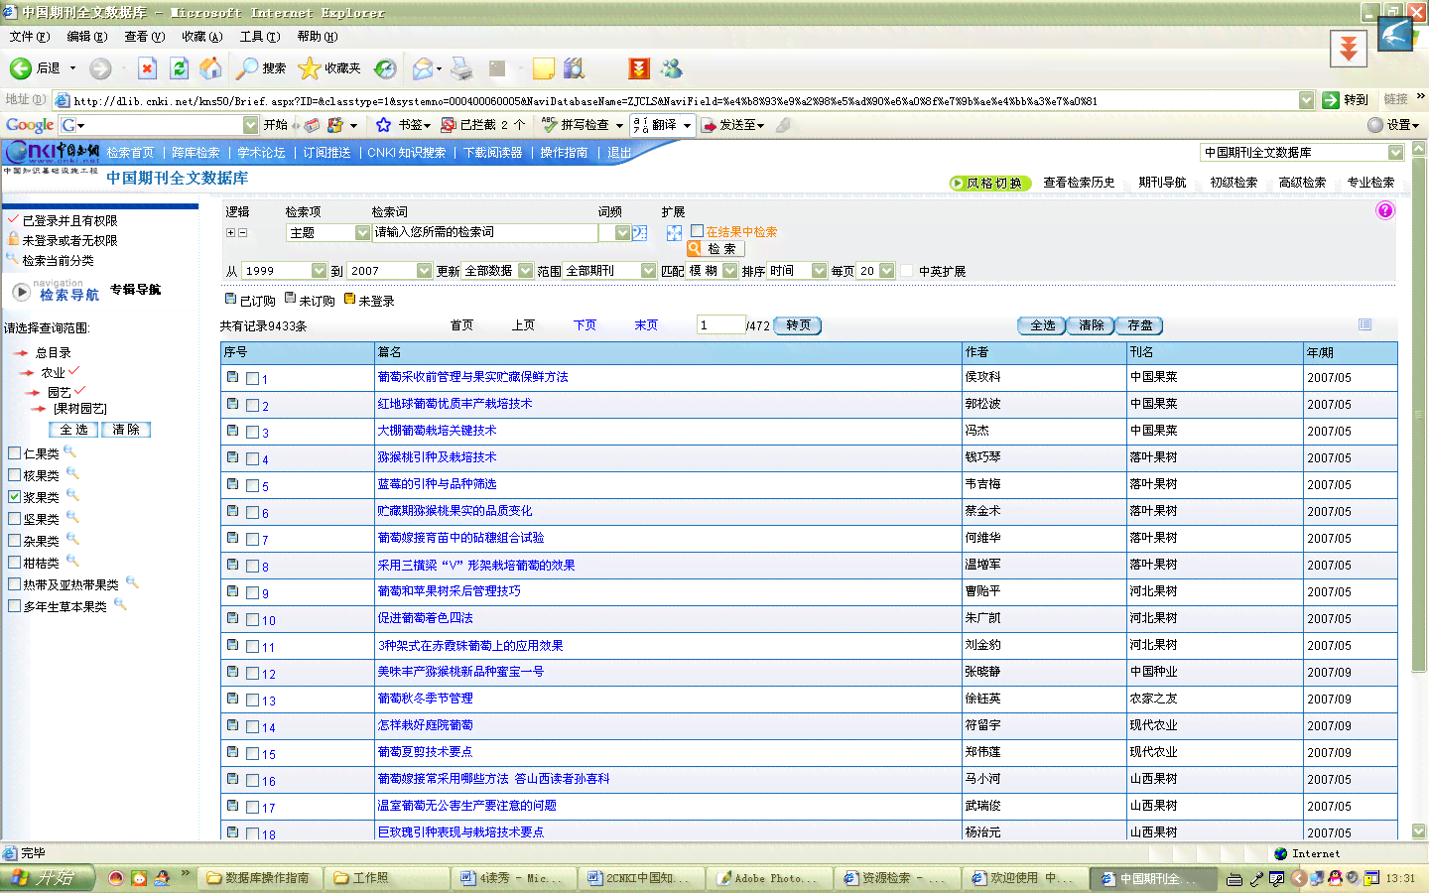The image size is (1429, 893).
Task: Open the 模糊 match dropdown
Action: pyautogui.click(x=730, y=271)
